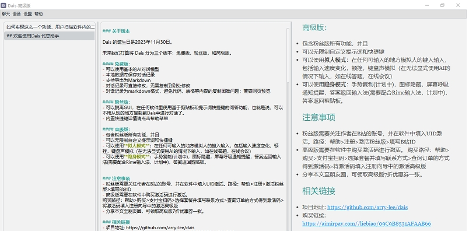Viewport: 469px width, 231px height.
Task: Click the editor vertical scrollbar
Action: tap(288, 129)
